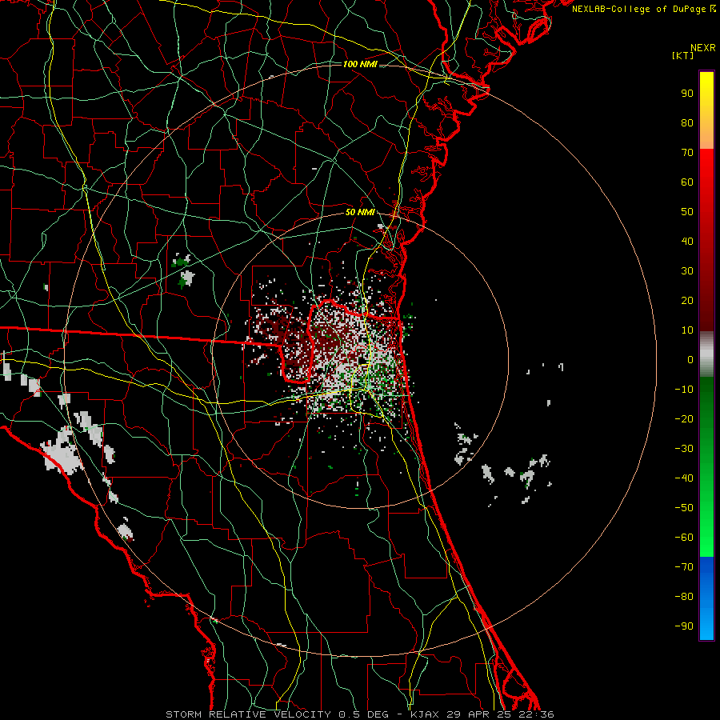Click the -70 value on the velocity scale

click(x=684, y=567)
